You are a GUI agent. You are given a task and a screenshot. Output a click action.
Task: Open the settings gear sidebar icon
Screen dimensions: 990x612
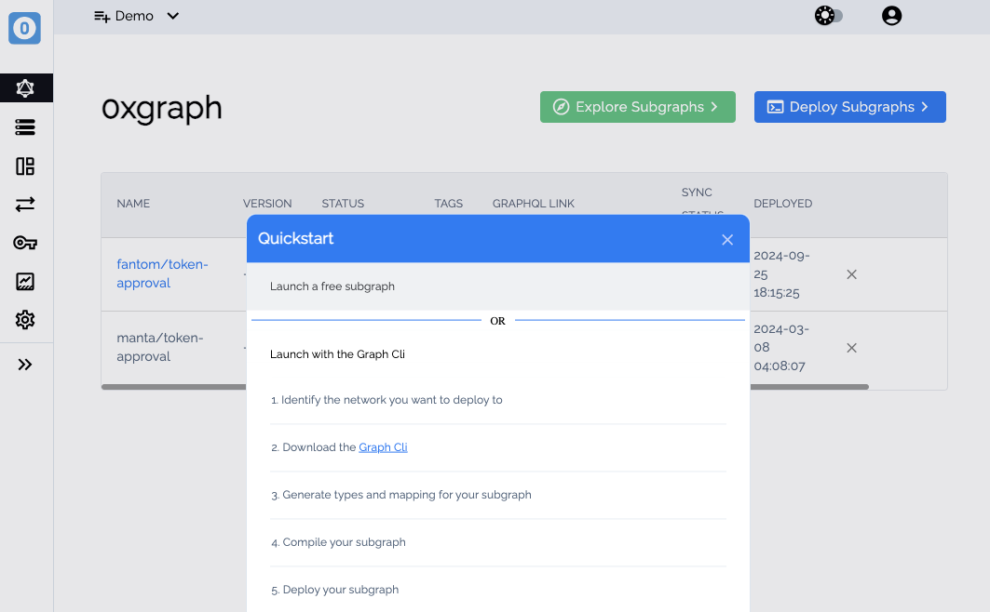click(25, 320)
